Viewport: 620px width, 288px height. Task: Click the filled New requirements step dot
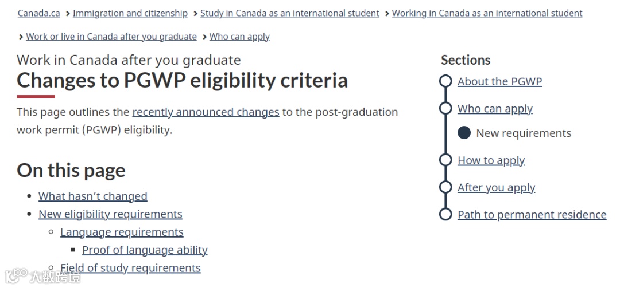point(464,133)
